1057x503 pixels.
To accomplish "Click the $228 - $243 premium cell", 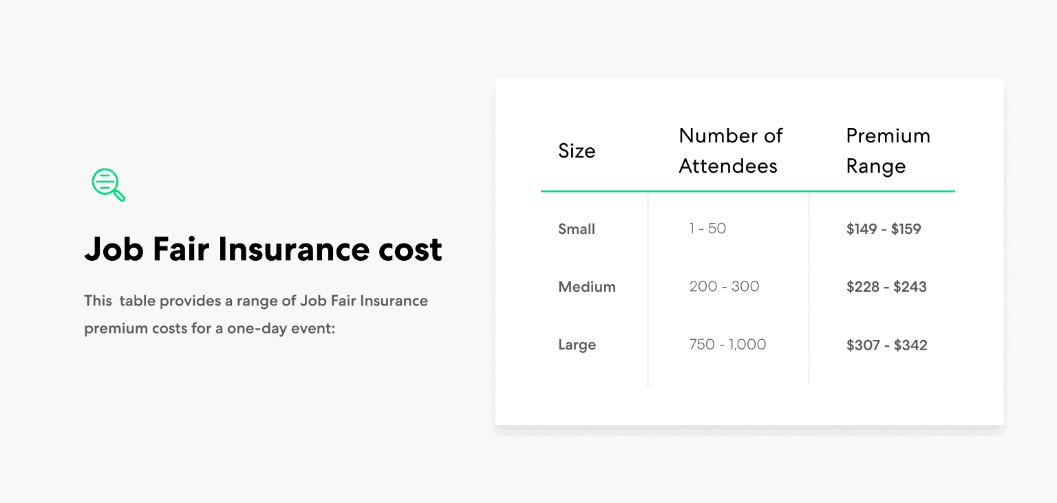I will [x=886, y=286].
